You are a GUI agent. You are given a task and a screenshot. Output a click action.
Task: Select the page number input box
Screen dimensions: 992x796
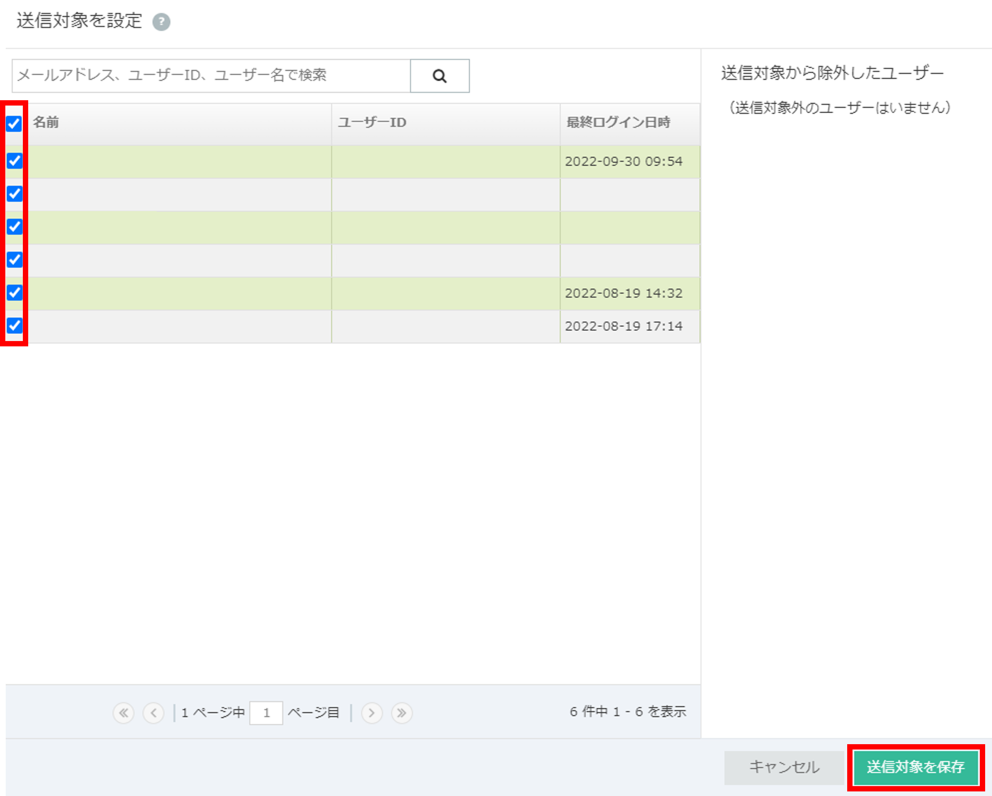267,712
